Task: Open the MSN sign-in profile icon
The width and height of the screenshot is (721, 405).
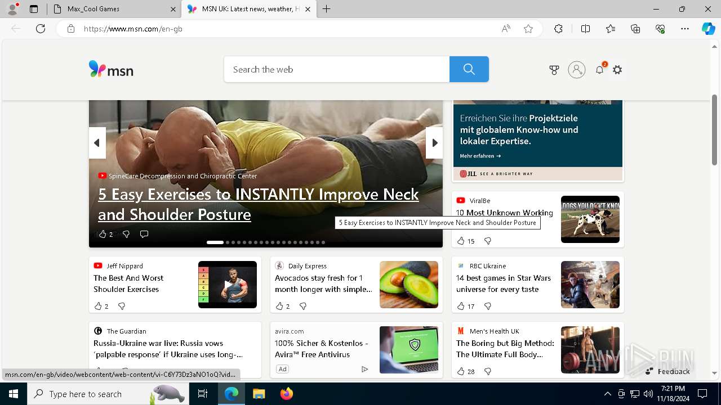Action: [576, 70]
